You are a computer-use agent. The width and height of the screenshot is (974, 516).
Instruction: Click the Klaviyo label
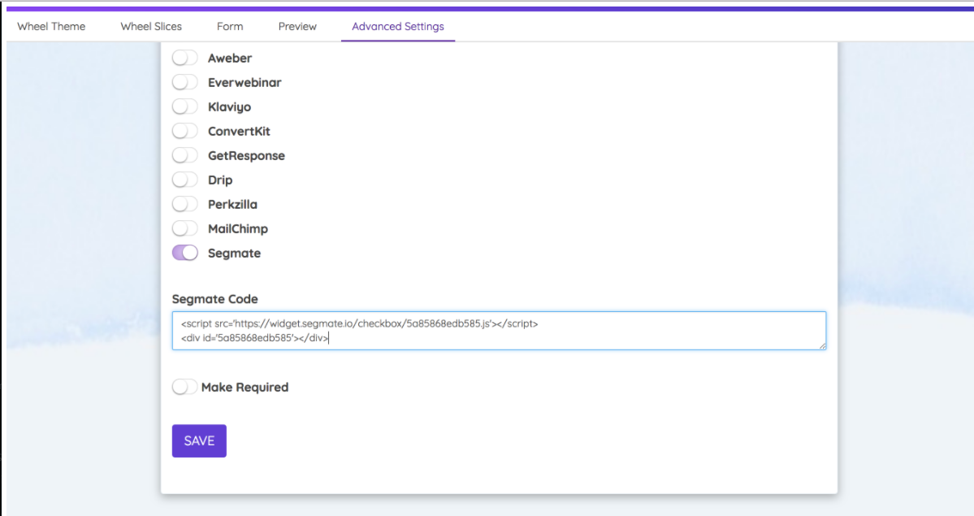pos(229,107)
